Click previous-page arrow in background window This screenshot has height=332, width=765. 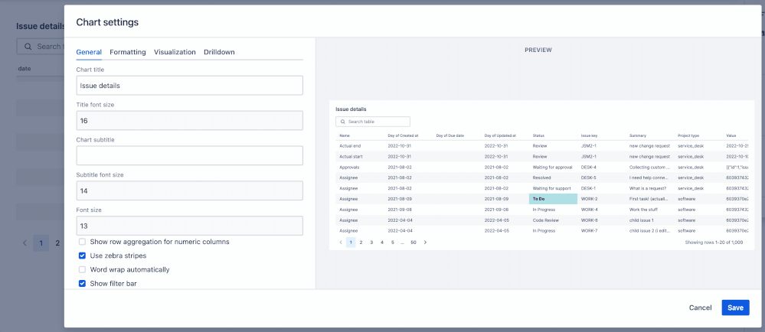coord(25,242)
